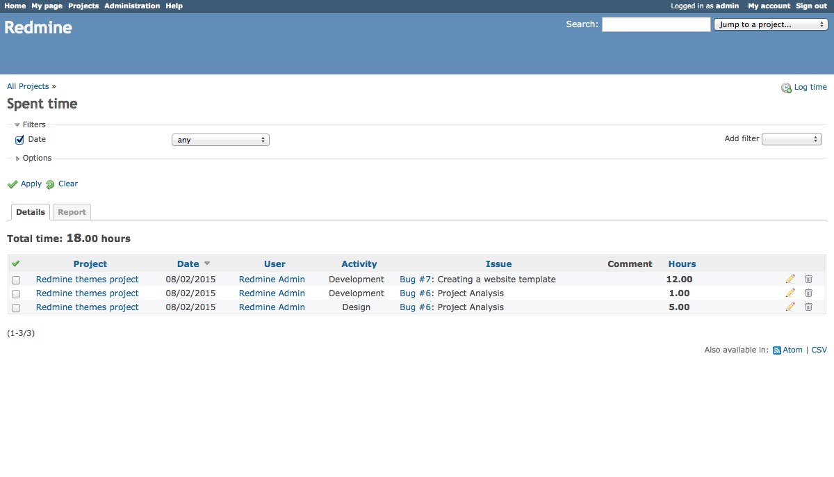Expand the Options section
834x477 pixels.
click(x=33, y=158)
